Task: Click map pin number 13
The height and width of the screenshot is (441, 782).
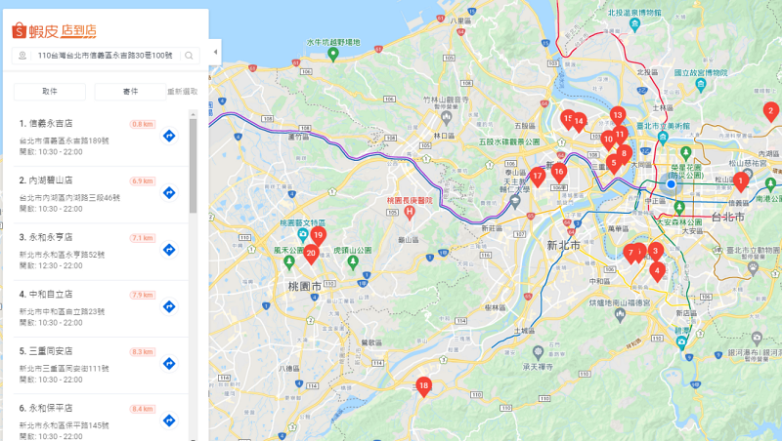Action: pyautogui.click(x=618, y=116)
